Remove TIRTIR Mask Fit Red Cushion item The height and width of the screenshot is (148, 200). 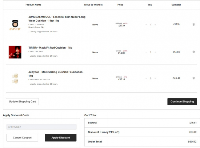click(194, 52)
